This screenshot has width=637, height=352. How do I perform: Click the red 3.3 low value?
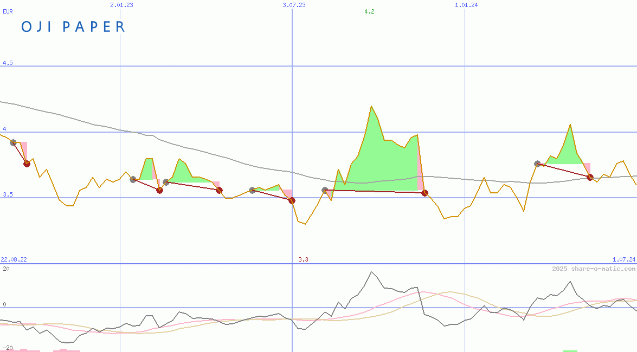click(x=303, y=259)
